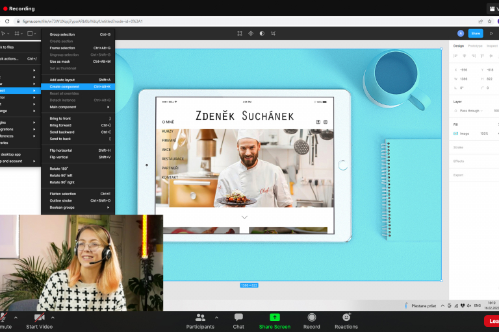Click the Fill image swatch
The image size is (499, 332).
pos(456,134)
